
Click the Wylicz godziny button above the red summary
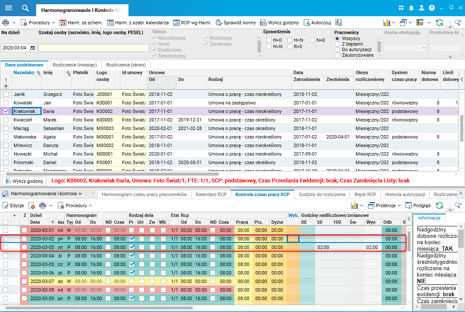(24, 181)
